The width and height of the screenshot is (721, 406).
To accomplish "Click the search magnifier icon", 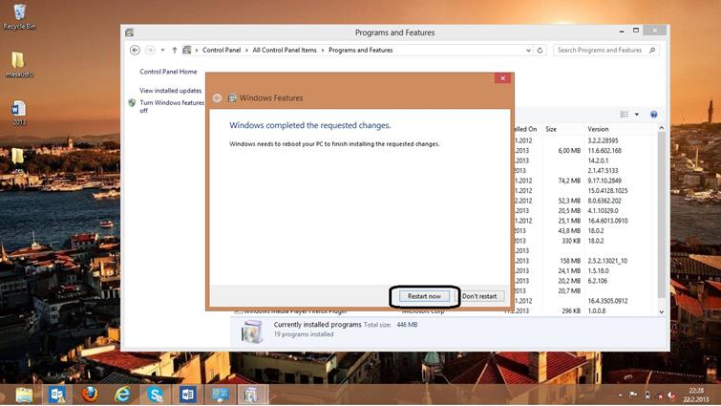I will tap(652, 50).
